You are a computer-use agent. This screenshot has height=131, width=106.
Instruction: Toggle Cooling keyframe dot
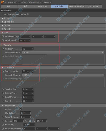pyautogui.click(x=3, y=121)
